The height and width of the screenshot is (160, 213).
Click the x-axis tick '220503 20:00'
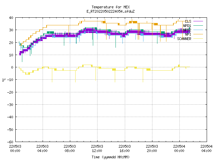pyautogui.click(x=152, y=149)
